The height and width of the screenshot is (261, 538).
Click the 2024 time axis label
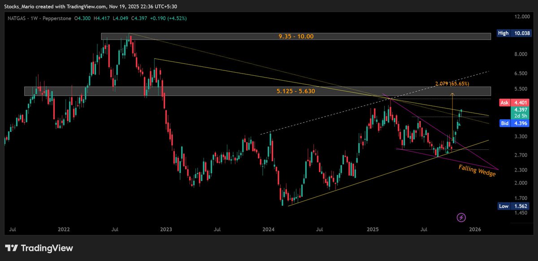(x=269, y=229)
